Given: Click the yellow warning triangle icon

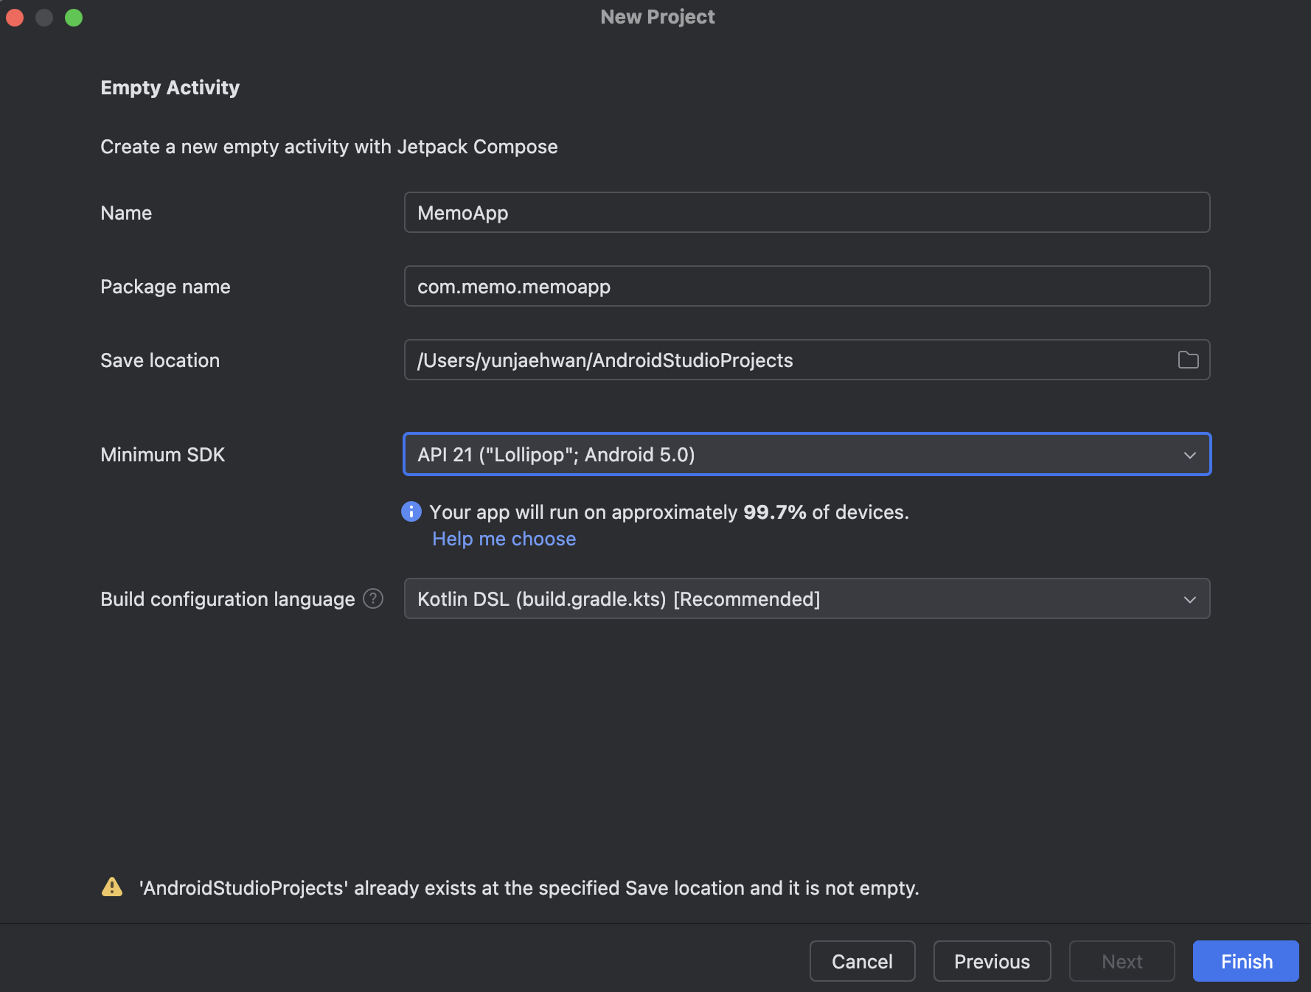Looking at the screenshot, I should tap(112, 887).
